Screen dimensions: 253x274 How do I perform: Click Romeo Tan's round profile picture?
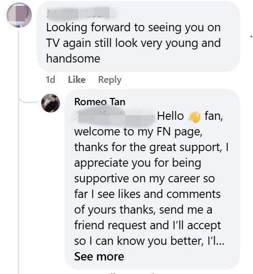[x=51, y=103]
